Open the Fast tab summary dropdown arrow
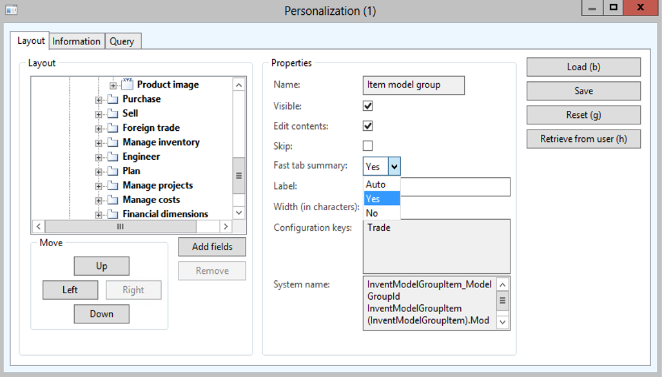 pos(394,166)
